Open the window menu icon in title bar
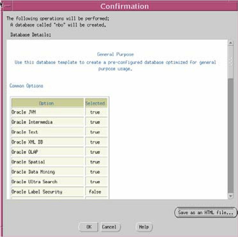The height and width of the screenshot is (237, 238). coord(8,6)
